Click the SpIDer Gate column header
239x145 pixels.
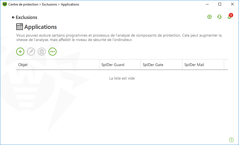(x=162, y=65)
